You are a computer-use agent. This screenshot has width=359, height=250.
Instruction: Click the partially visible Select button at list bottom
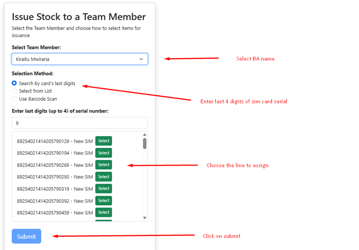pyautogui.click(x=104, y=220)
